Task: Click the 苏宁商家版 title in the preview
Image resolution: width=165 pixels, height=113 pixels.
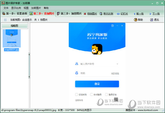Action: (x=97, y=35)
